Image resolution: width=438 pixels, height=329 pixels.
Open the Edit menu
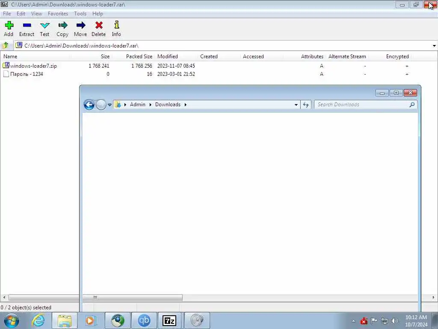(21, 14)
